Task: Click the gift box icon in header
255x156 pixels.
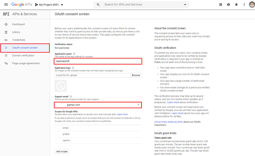Action: pos(221,4)
